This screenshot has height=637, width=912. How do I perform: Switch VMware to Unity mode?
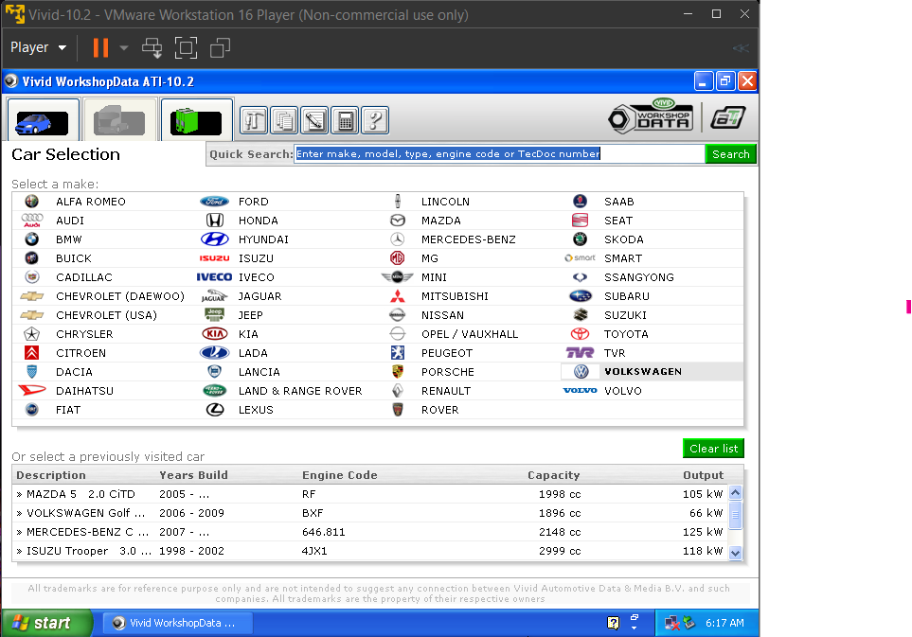coord(220,47)
